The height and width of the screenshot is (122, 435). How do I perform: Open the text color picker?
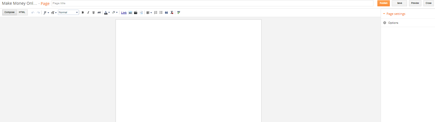pos(107,12)
